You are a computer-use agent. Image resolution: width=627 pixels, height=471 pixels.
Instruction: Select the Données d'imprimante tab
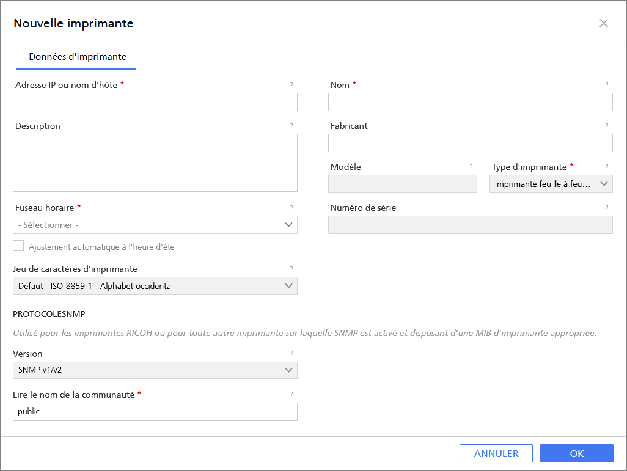tap(78, 57)
